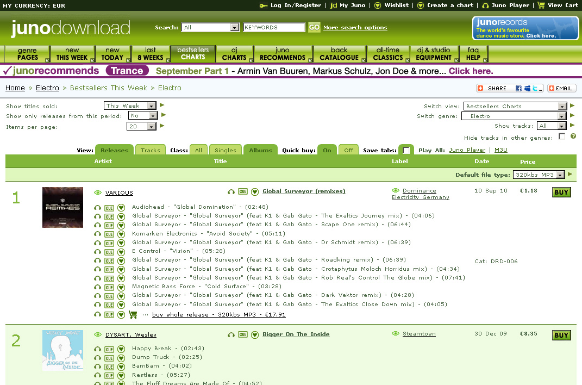Open the View Cart link

click(562, 5)
